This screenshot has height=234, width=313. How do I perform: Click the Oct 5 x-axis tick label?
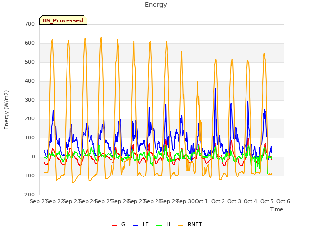[267, 201]
